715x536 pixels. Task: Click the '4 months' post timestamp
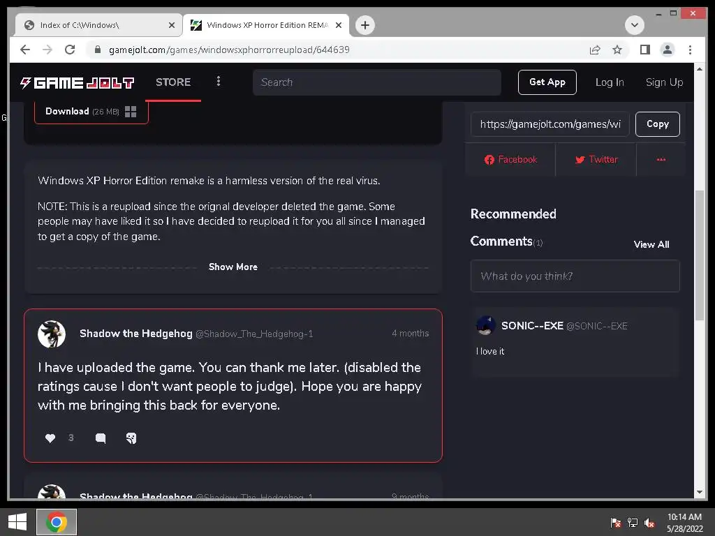[410, 333]
